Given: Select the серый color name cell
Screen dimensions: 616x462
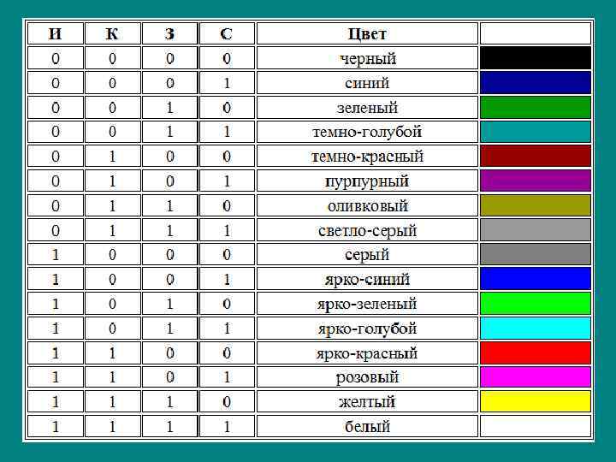Looking at the screenshot, I should 367,254.
